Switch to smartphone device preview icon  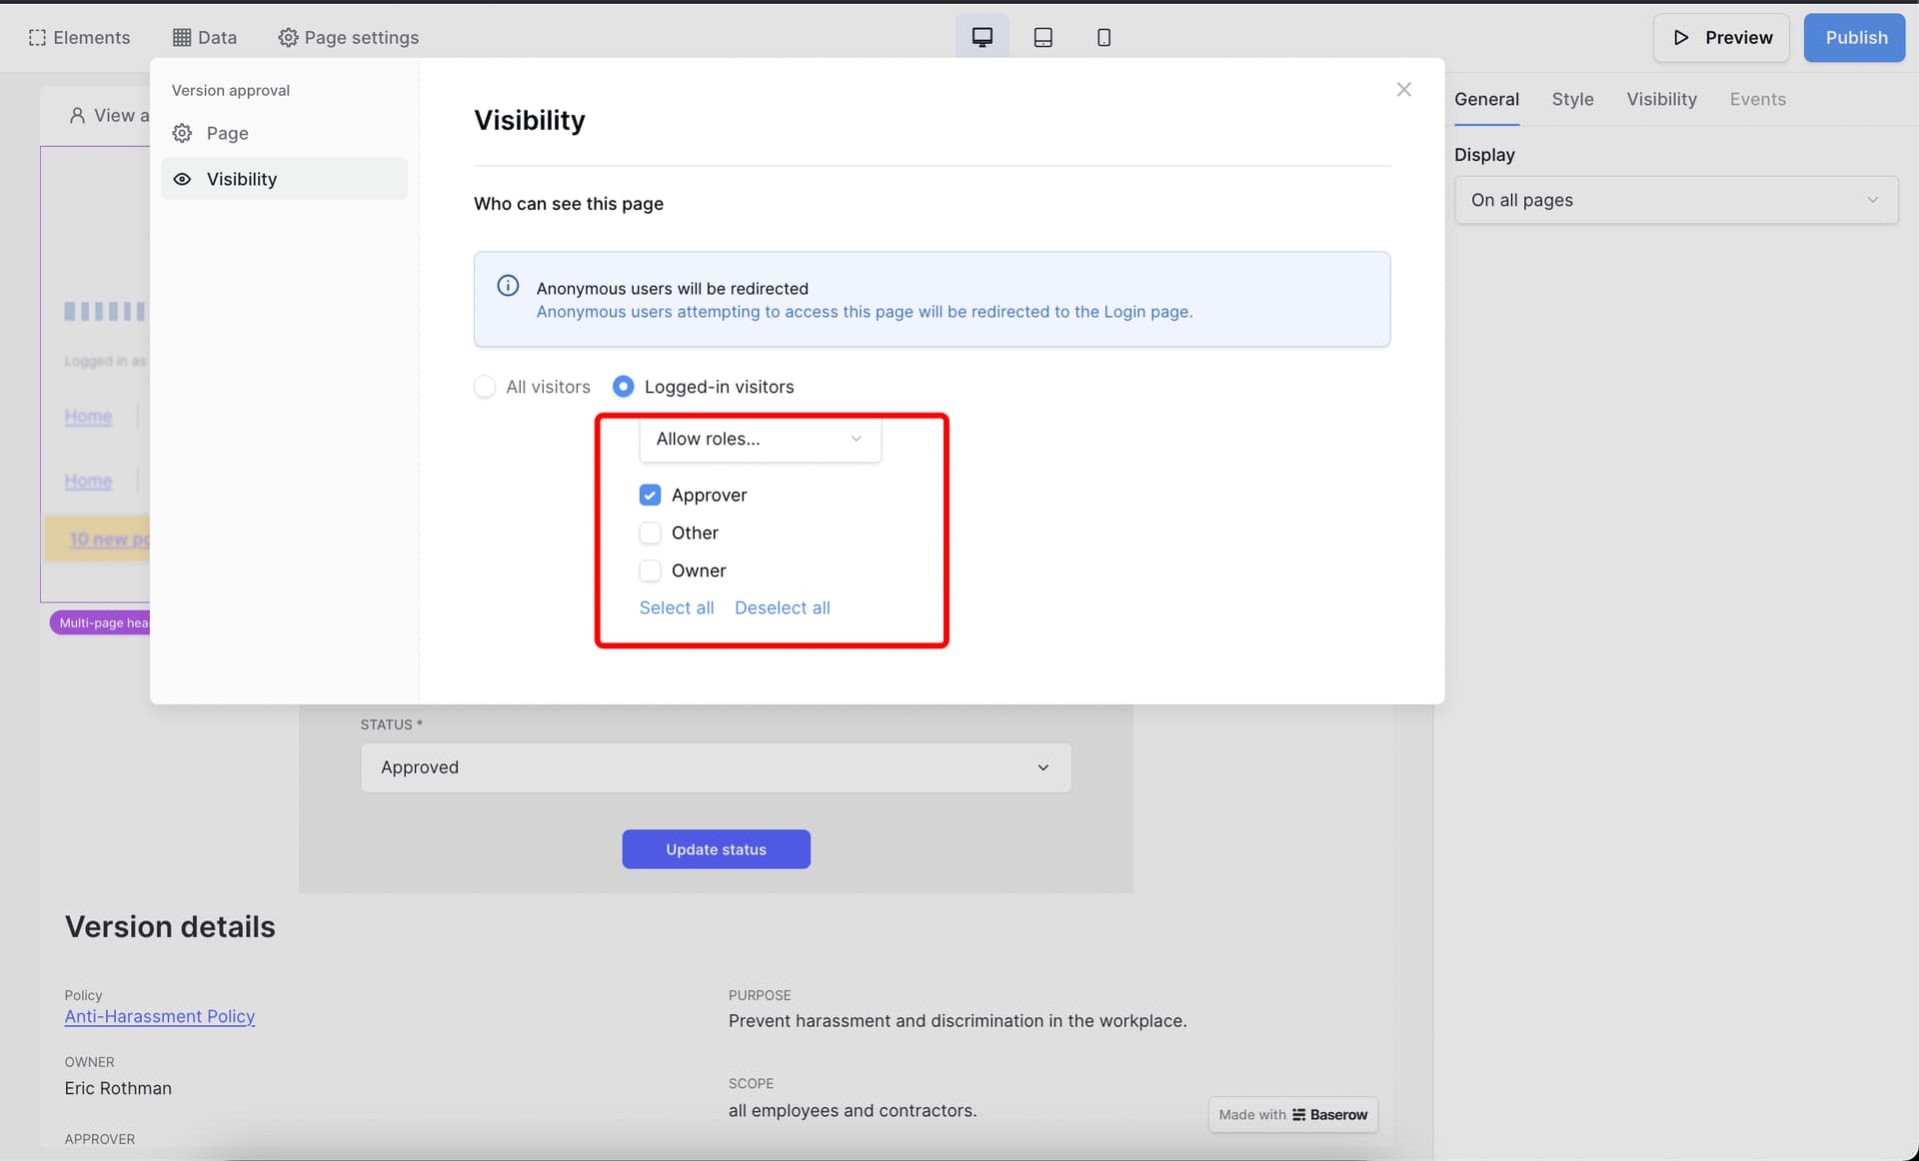click(x=1103, y=37)
